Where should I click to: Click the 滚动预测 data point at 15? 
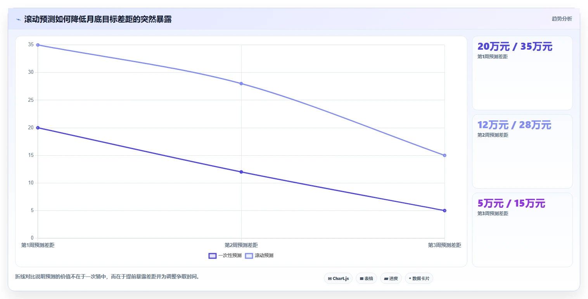444,155
